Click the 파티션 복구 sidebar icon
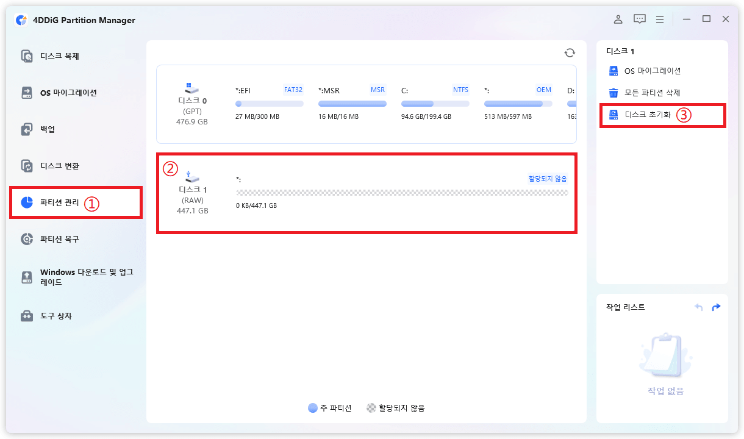Image resolution: width=744 pixels, height=439 pixels. click(x=27, y=239)
